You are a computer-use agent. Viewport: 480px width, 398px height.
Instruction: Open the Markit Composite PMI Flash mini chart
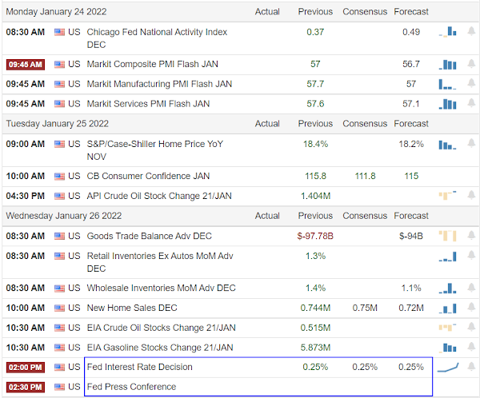pos(448,64)
